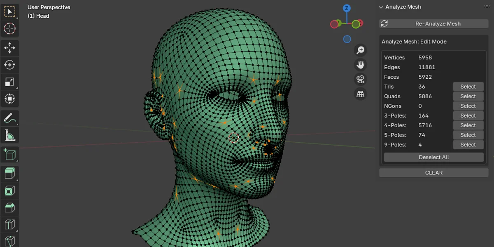Click the Re-Analyze Mesh button
The width and height of the screenshot is (494, 247).
click(x=433, y=24)
